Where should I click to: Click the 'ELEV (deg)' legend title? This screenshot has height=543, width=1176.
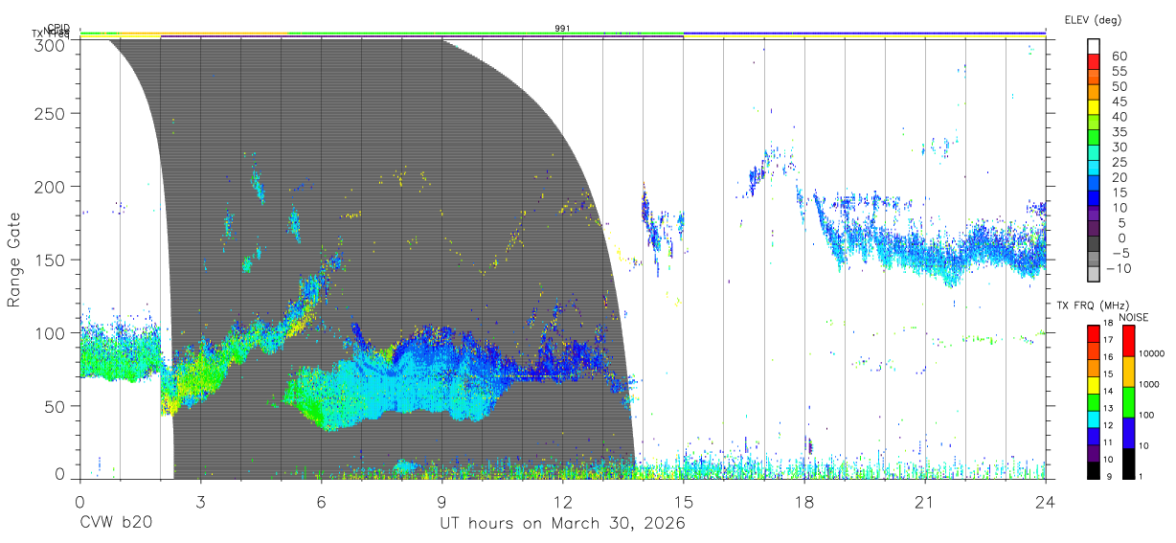point(1093,19)
